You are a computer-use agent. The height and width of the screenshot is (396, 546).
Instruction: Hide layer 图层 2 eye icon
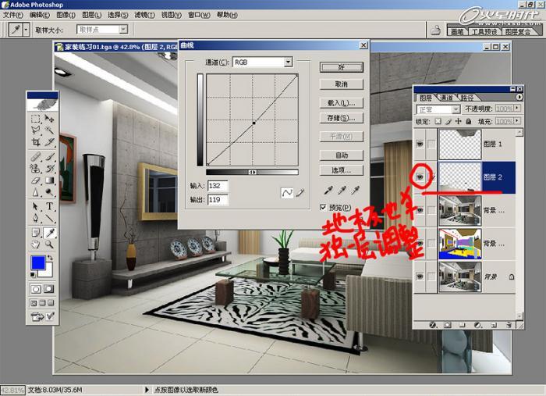(420, 177)
